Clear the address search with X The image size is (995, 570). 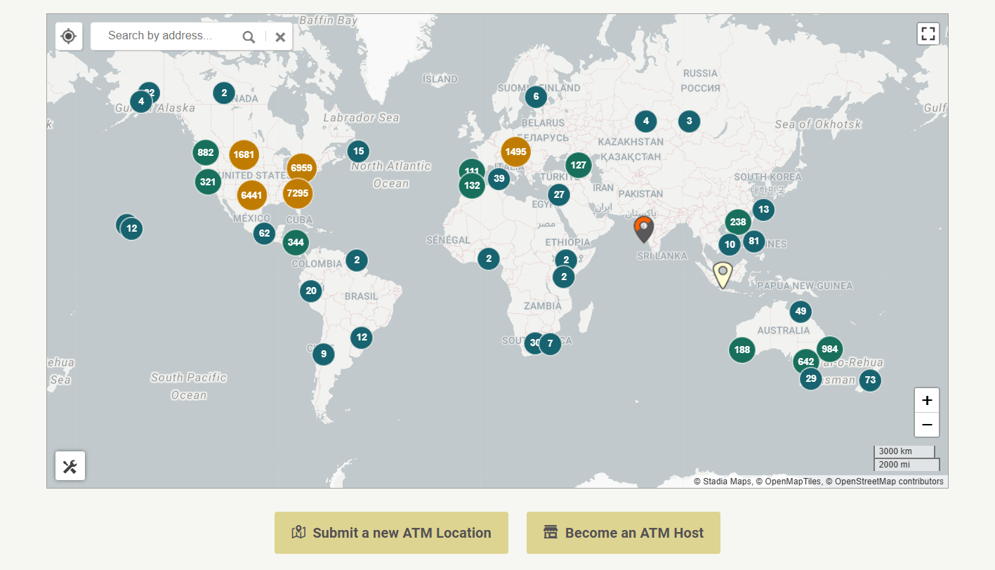coord(280,37)
